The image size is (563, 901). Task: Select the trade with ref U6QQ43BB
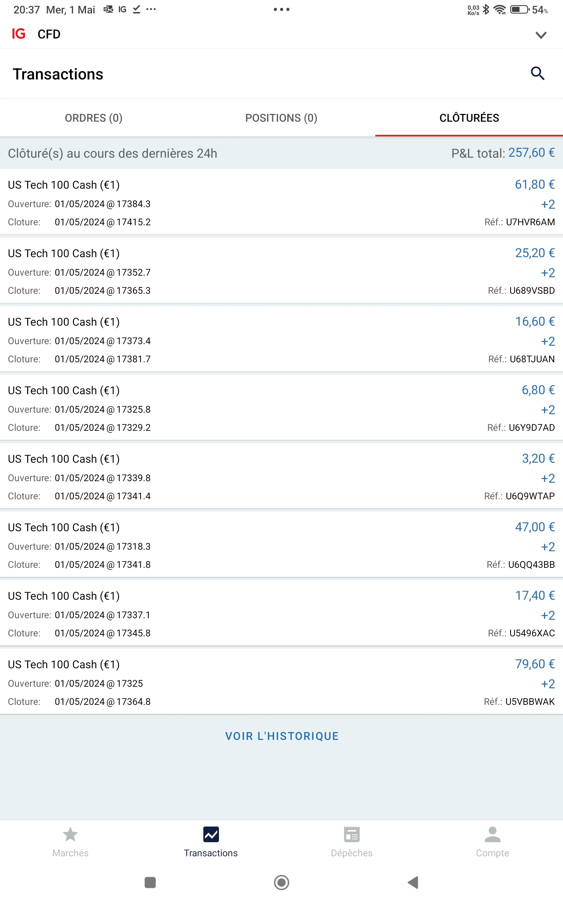pos(281,545)
